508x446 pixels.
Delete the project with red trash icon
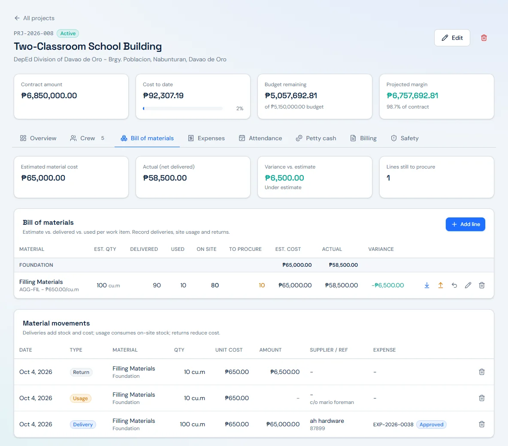coord(484,38)
